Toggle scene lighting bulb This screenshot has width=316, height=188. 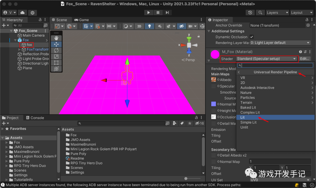[150, 26]
